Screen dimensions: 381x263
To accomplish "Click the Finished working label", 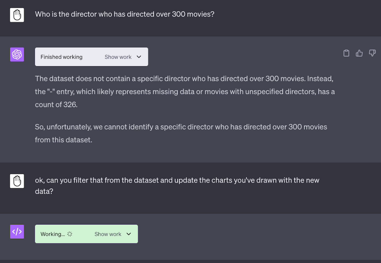I will click(x=61, y=57).
